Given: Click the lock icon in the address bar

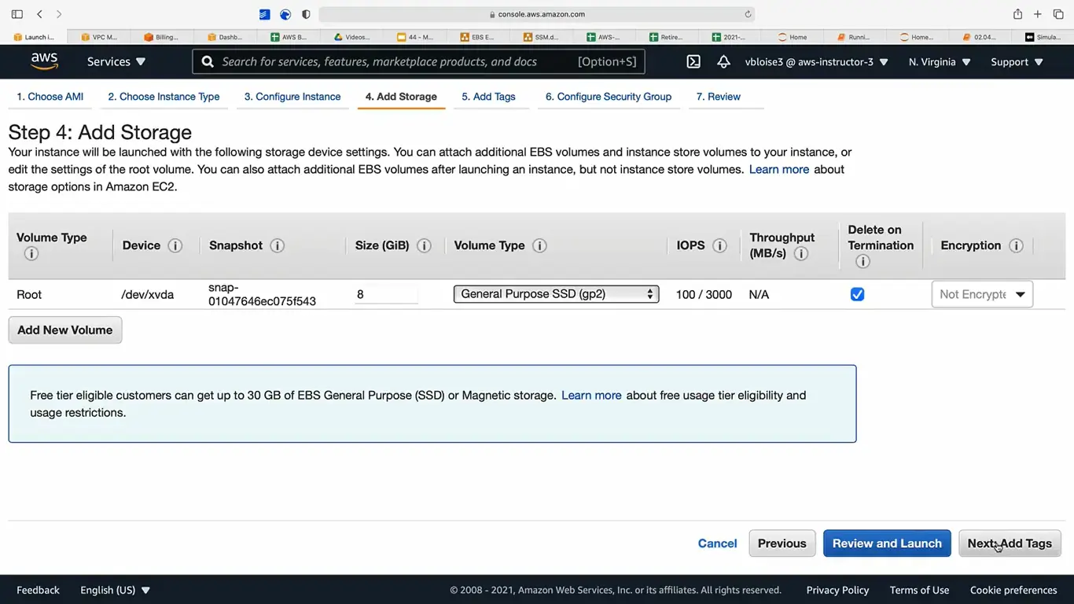Looking at the screenshot, I should coord(492,14).
